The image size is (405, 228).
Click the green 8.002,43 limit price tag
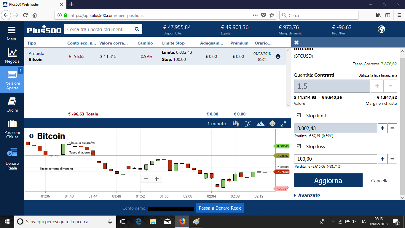(282, 146)
